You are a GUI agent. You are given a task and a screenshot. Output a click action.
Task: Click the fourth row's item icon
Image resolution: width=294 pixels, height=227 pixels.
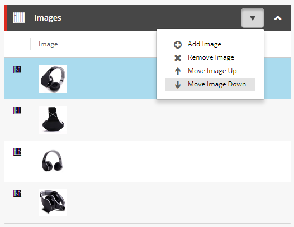[17, 193]
